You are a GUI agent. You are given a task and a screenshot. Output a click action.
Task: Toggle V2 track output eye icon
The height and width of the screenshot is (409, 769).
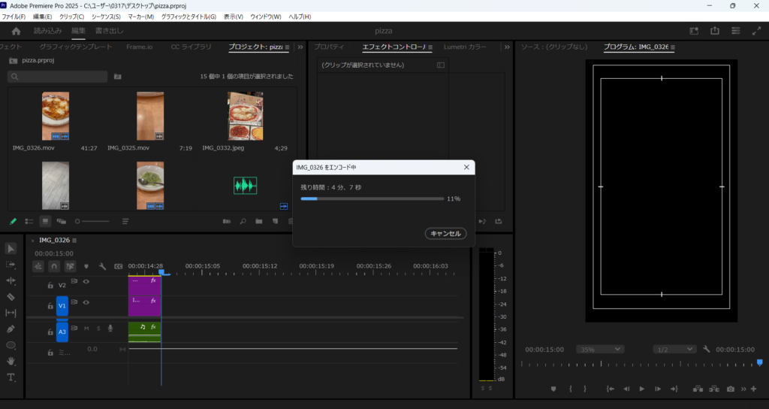(86, 282)
